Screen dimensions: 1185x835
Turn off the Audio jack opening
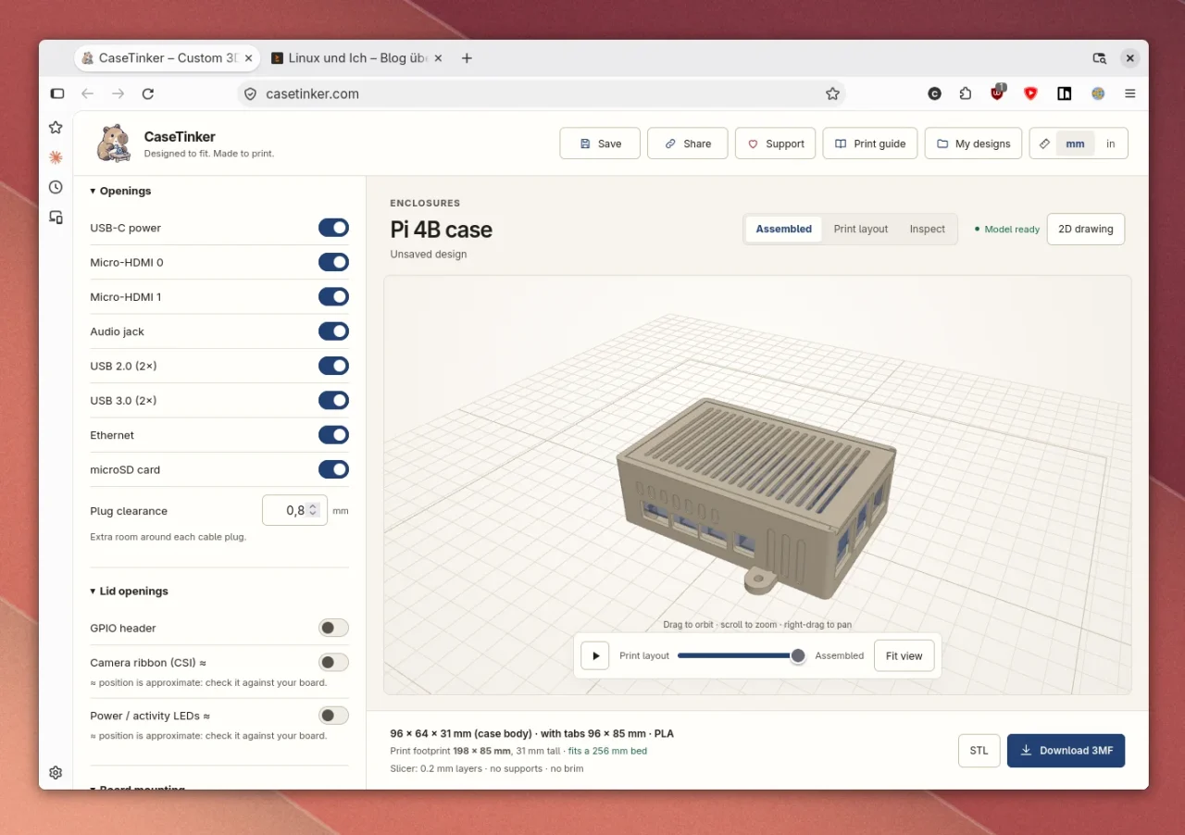click(333, 331)
